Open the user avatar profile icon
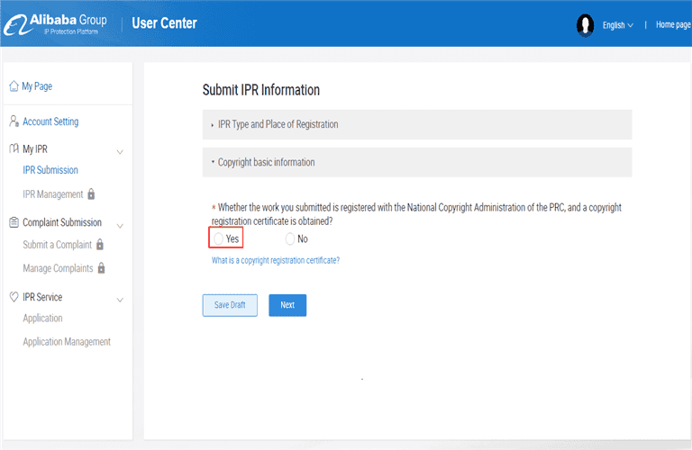 [x=585, y=25]
